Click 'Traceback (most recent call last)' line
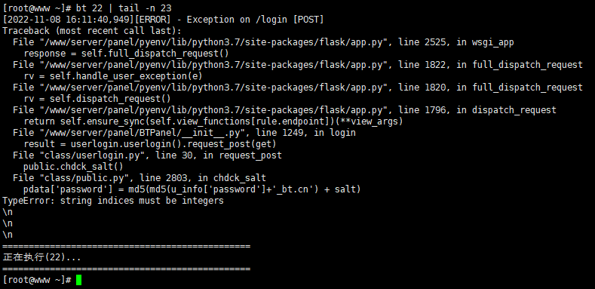This screenshot has width=595, height=289. click(92, 31)
